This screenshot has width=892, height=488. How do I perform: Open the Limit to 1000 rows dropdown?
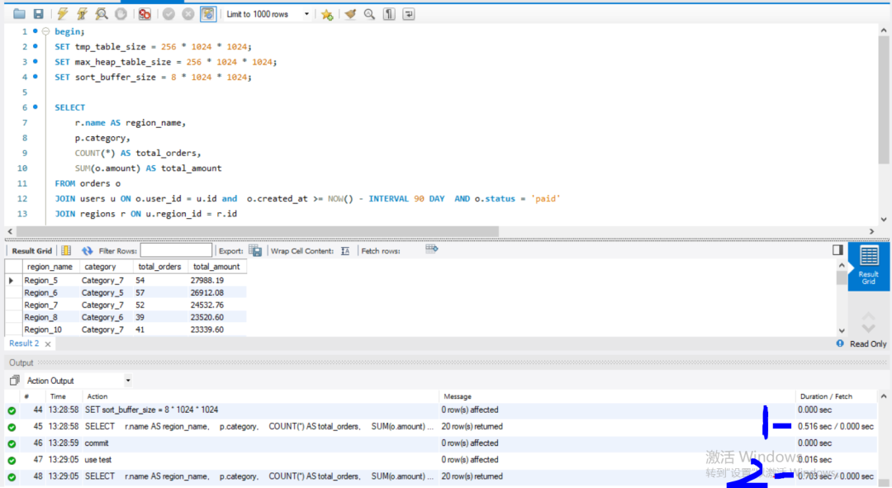[267, 14]
